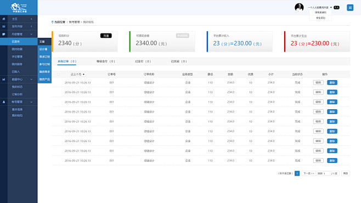
Task: Choose 需求订制 in the flyout submenu
Action: click(x=44, y=57)
